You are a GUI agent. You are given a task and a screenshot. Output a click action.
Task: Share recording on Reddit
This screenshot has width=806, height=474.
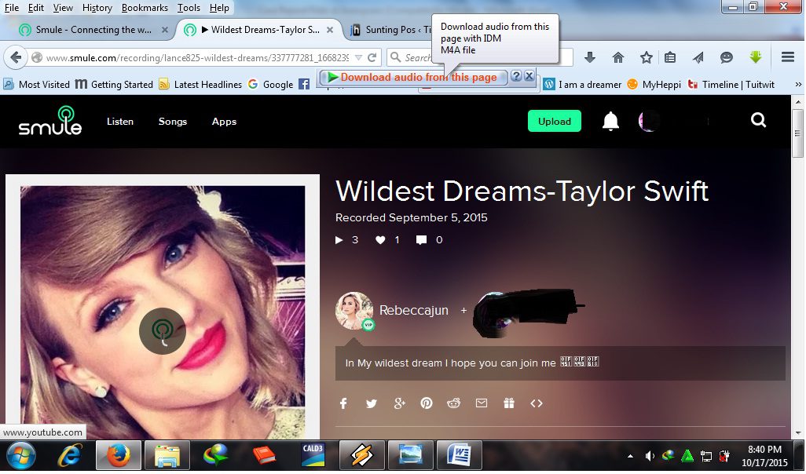click(x=453, y=403)
